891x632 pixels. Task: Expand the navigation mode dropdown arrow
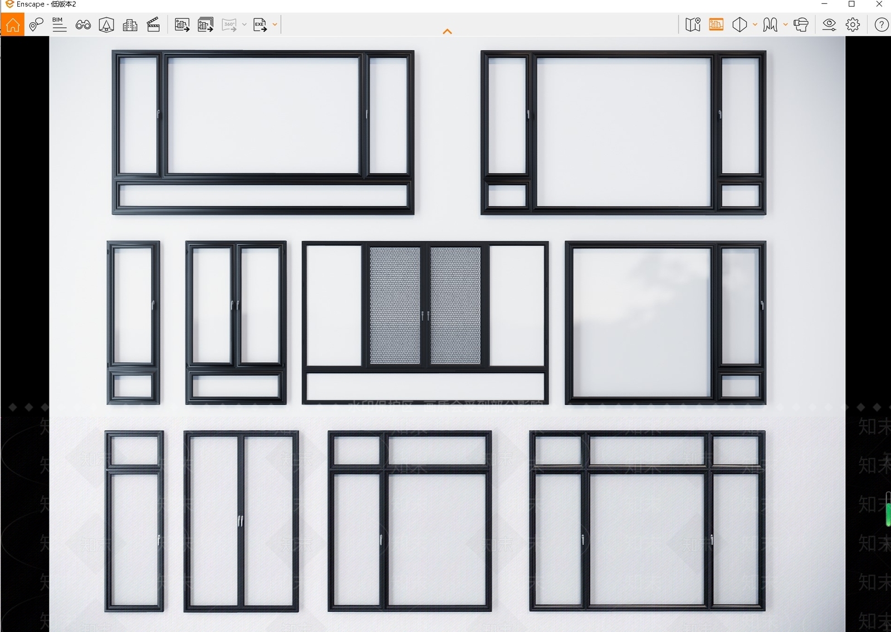click(785, 24)
